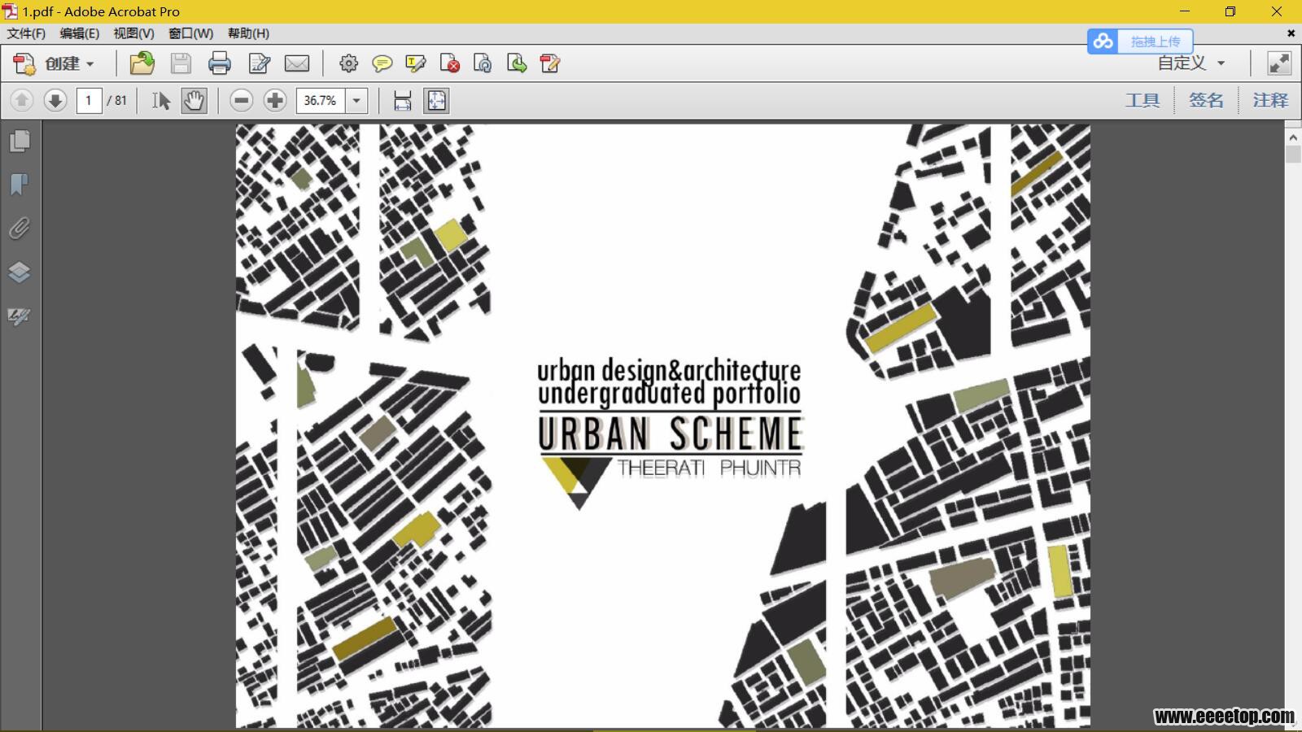Show the layers panel

click(x=20, y=272)
